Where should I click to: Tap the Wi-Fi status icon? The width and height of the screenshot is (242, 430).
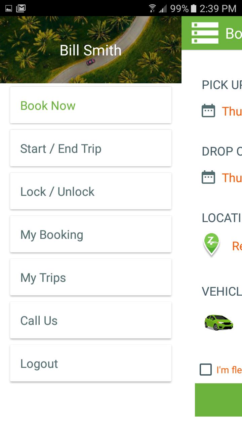pos(152,8)
